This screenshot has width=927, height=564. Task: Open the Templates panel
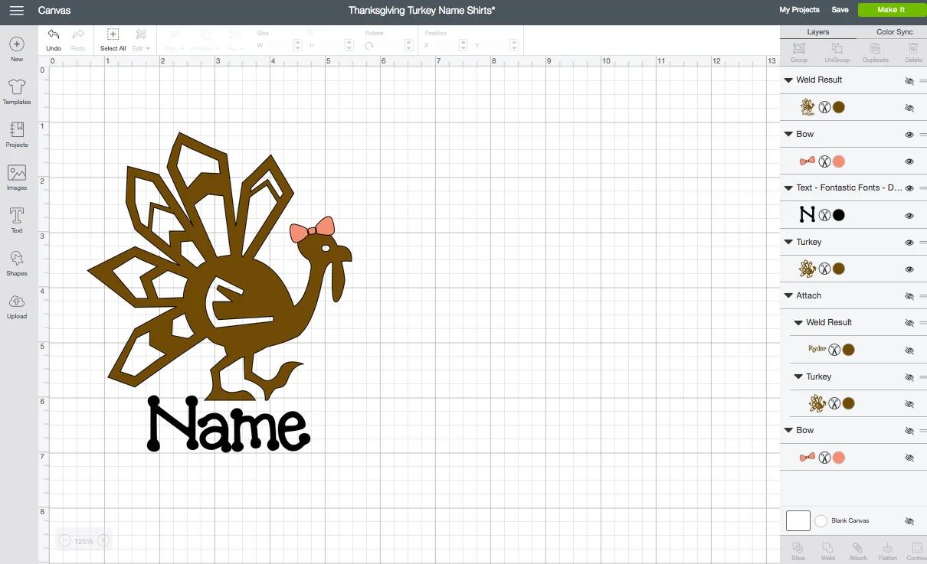point(17,92)
